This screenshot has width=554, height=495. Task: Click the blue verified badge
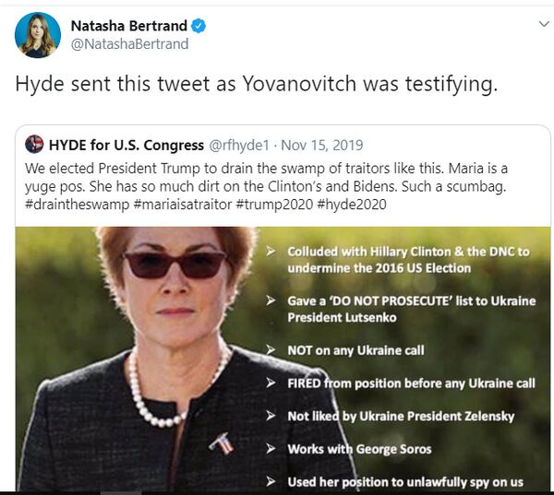(197, 26)
